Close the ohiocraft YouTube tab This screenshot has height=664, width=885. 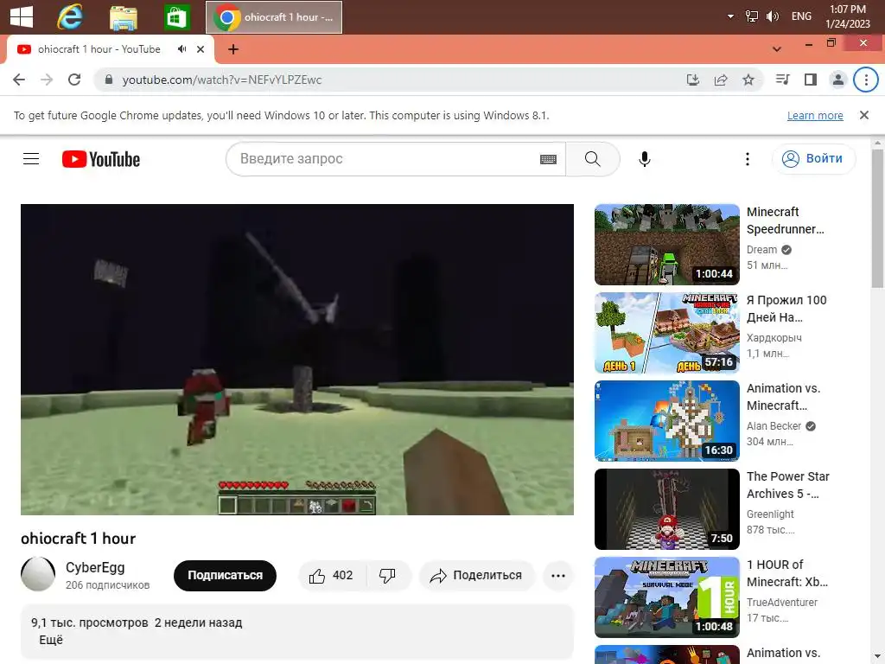coord(201,49)
